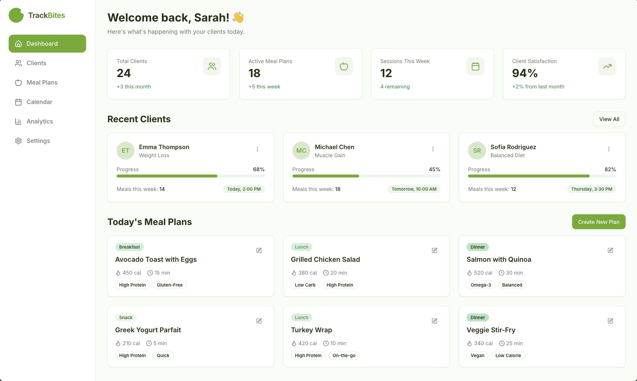
Task: Edit the Salmon with Quinoa dinner plan
Action: (610, 250)
